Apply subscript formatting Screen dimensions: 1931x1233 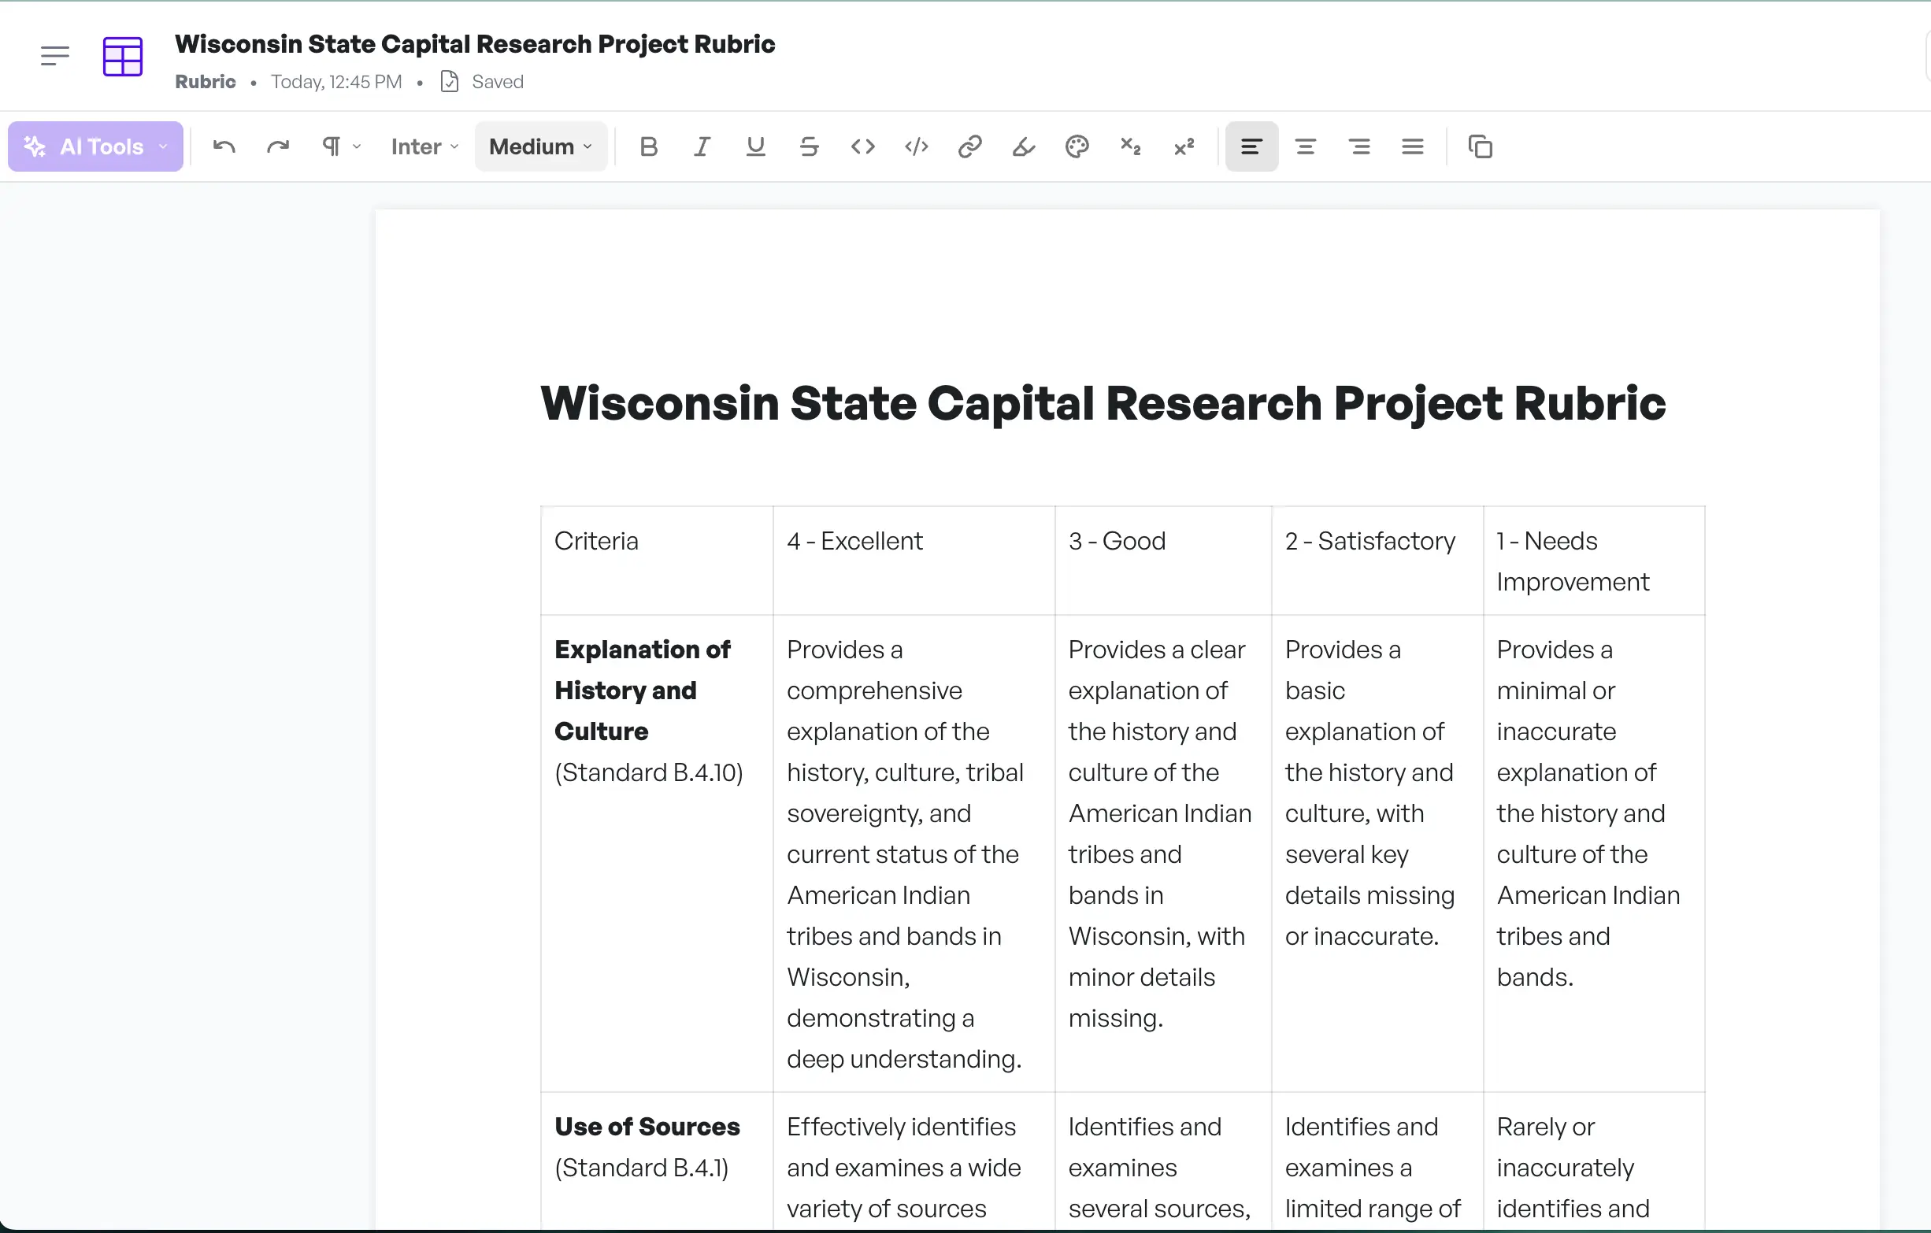[x=1131, y=146]
